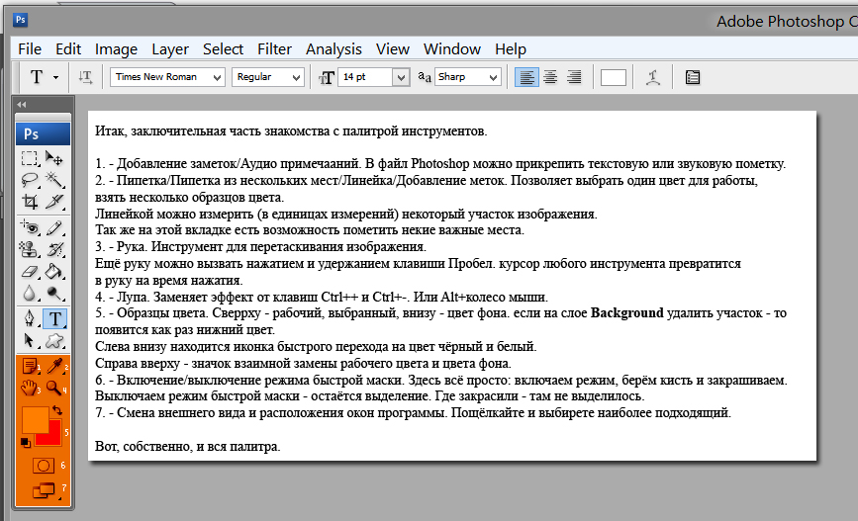This screenshot has height=521, width=858.
Task: Select the Hand tool
Action: click(x=30, y=388)
